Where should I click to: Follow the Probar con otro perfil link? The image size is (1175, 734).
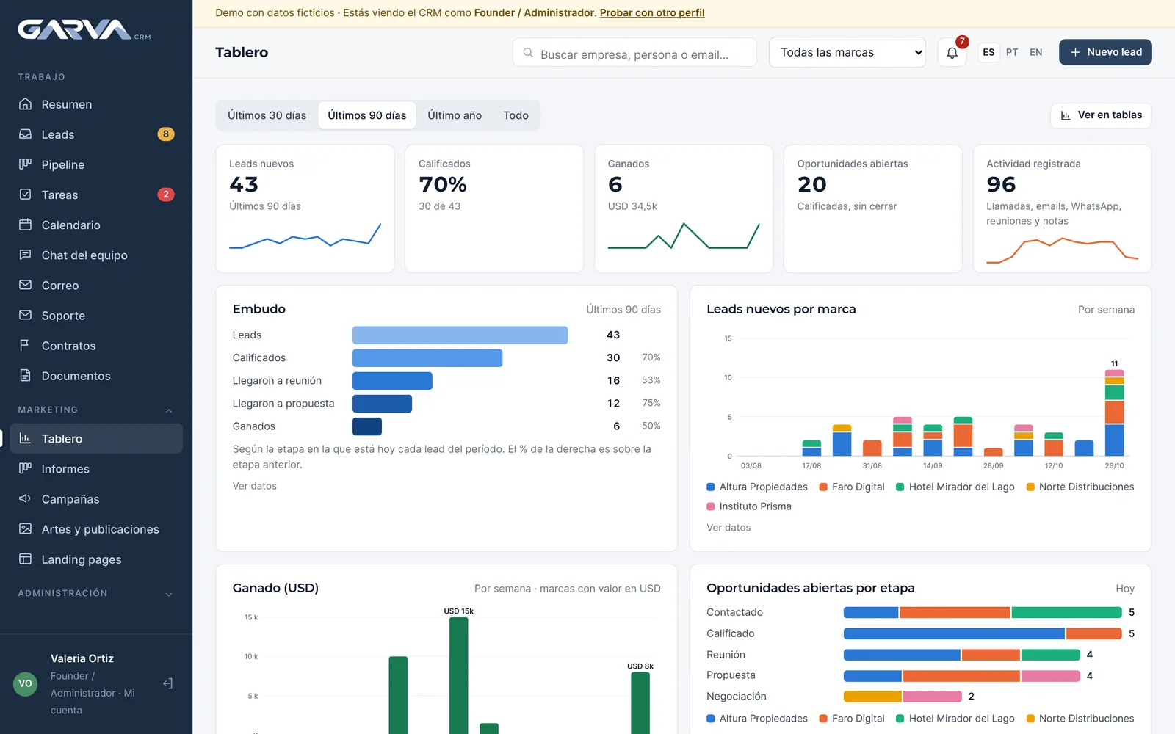pyautogui.click(x=652, y=12)
